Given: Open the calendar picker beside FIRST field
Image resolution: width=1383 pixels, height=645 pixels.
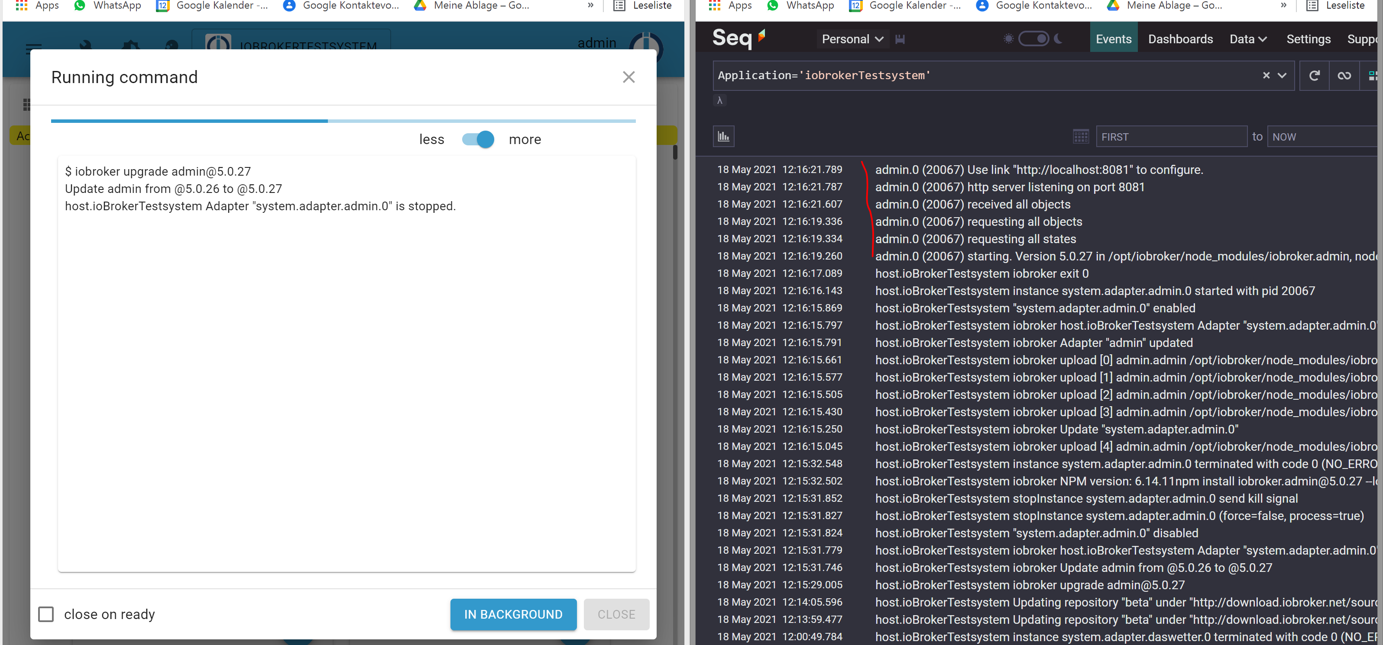Looking at the screenshot, I should click(1081, 136).
